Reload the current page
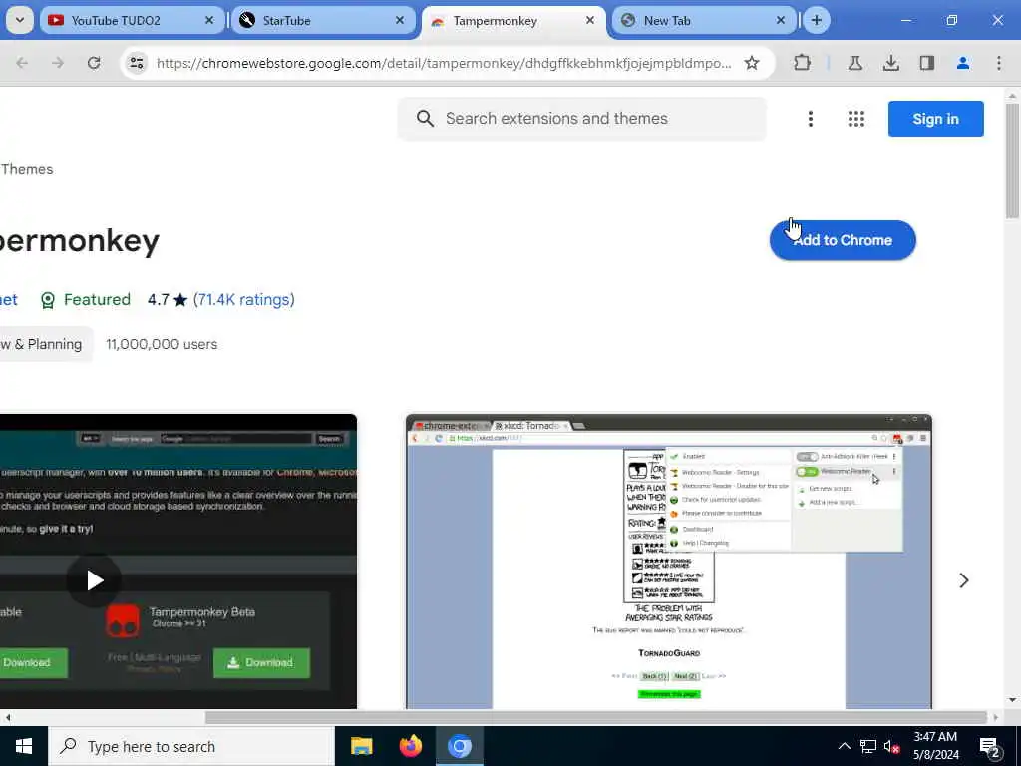The height and width of the screenshot is (766, 1021). 94,63
